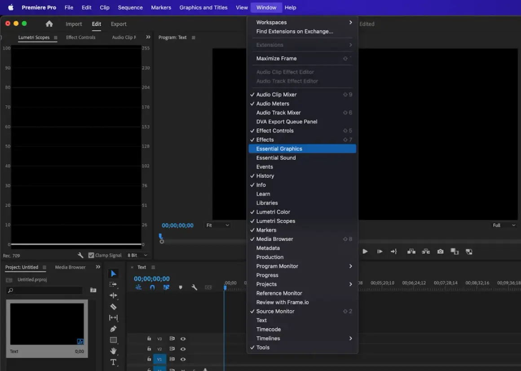This screenshot has height=371, width=521.
Task: Toggle Snap in timeline (magnet)
Action: (152, 288)
